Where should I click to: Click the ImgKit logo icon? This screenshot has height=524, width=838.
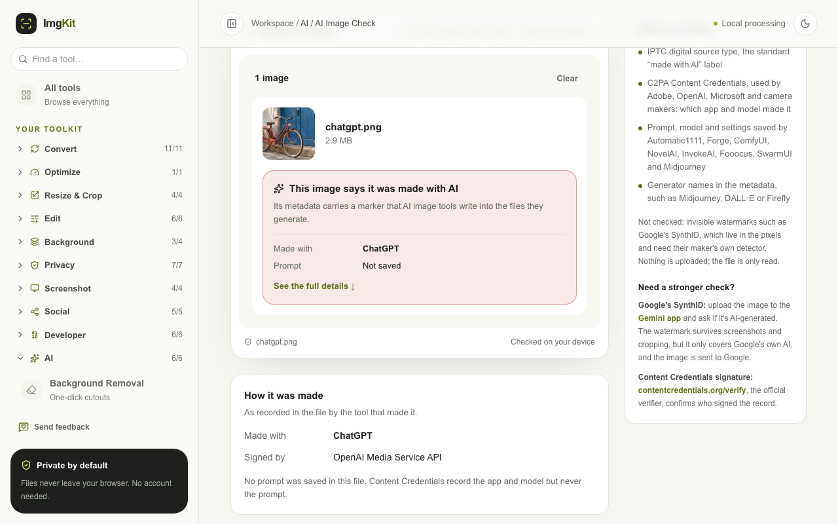pyautogui.click(x=26, y=24)
